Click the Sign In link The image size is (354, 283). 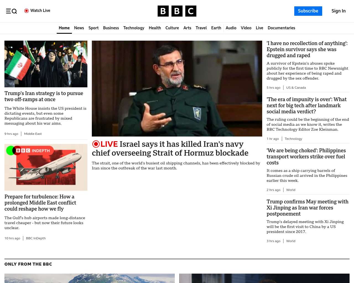[x=338, y=11]
